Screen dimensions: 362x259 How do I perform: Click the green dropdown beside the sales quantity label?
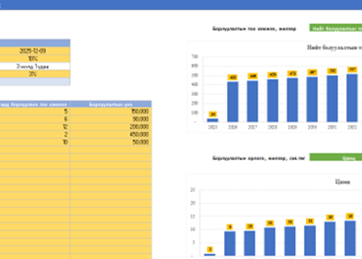point(335,28)
